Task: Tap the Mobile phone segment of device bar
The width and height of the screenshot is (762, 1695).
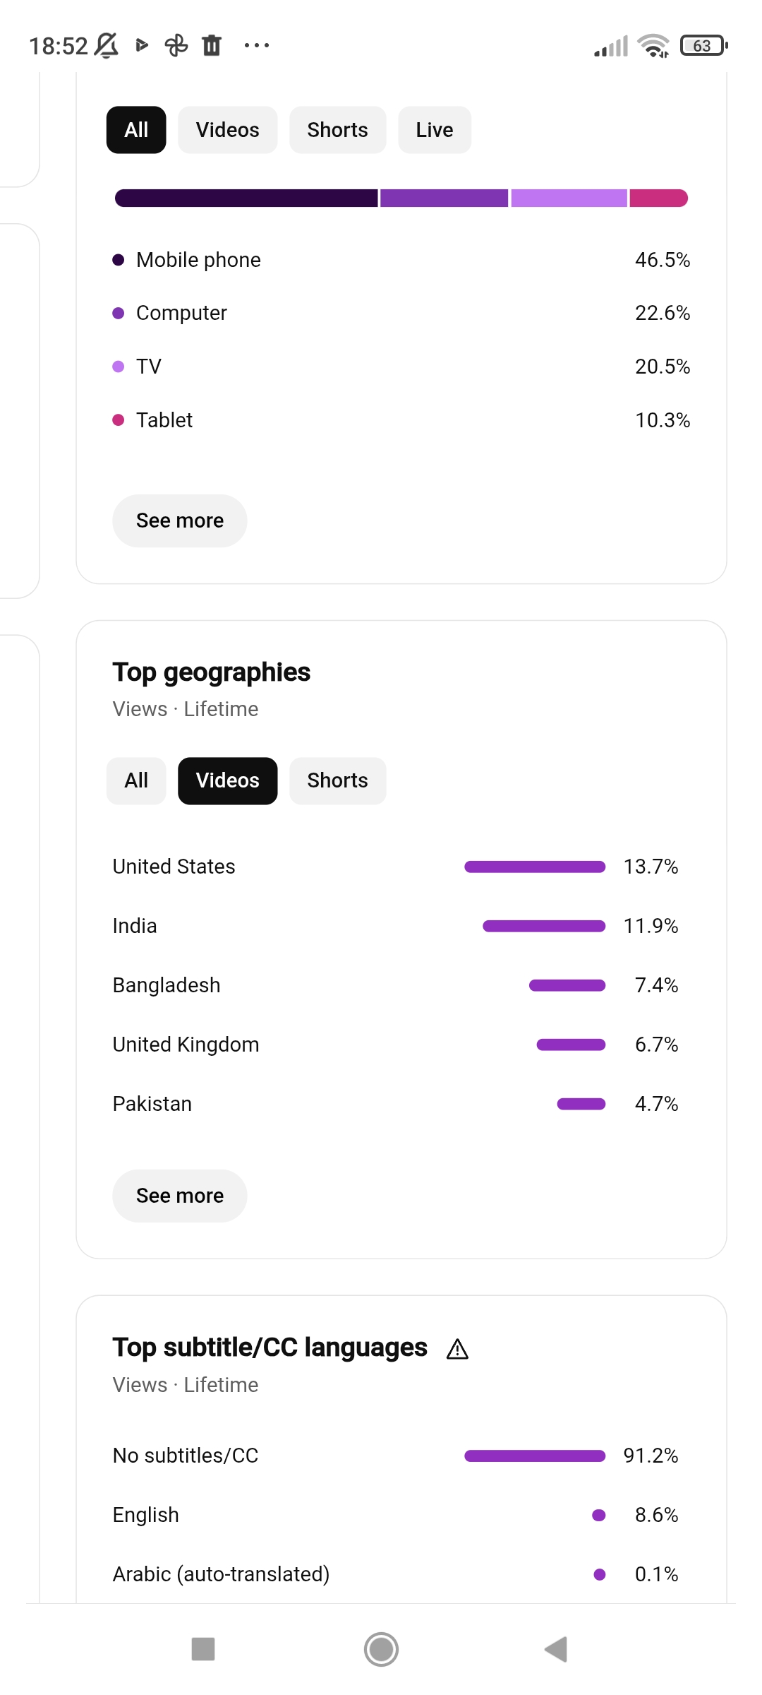Action: [x=246, y=198]
